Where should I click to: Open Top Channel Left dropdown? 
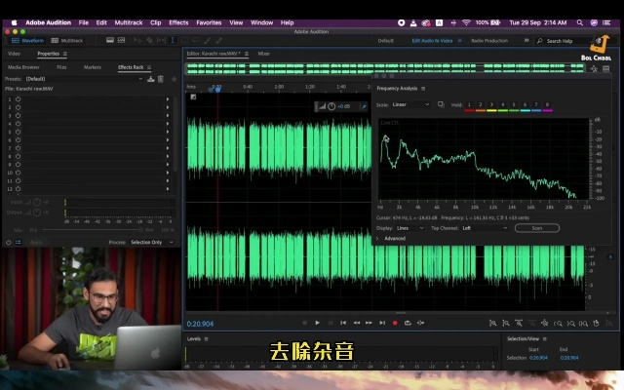pyautogui.click(x=485, y=228)
